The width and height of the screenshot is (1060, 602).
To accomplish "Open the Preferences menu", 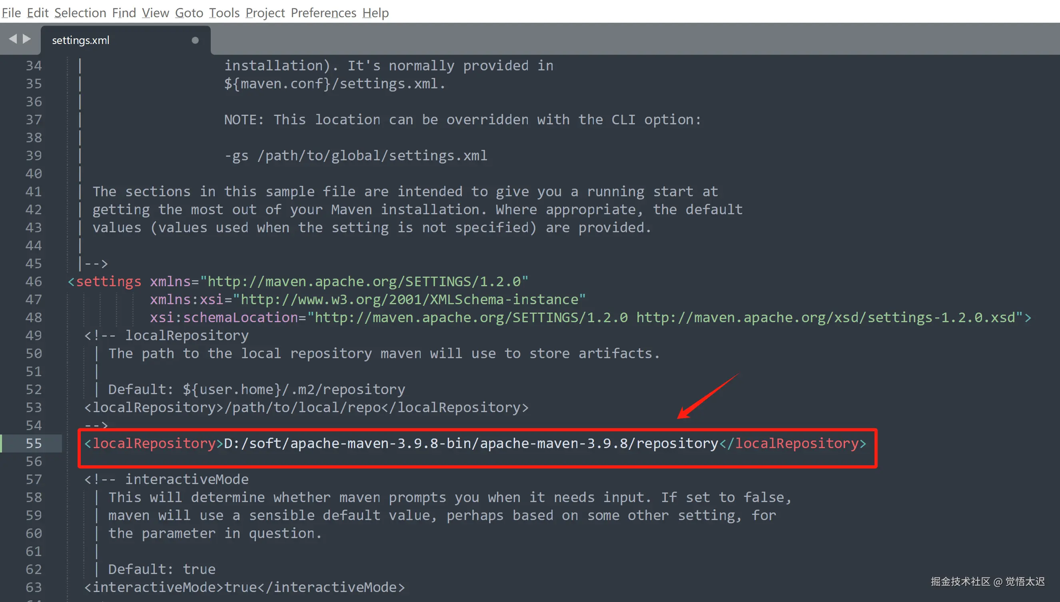I will (x=323, y=13).
